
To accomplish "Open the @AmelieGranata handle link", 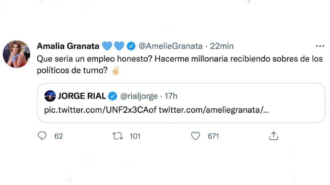I will (x=170, y=46).
